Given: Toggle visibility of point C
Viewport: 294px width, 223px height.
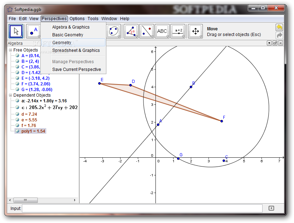Looking at the screenshot, I should click(x=17, y=67).
